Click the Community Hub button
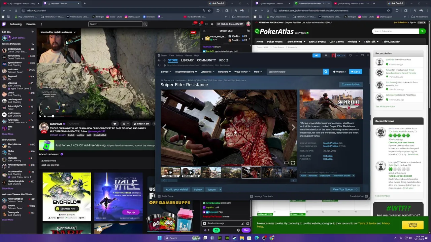The width and height of the screenshot is (431, 242). (351, 85)
